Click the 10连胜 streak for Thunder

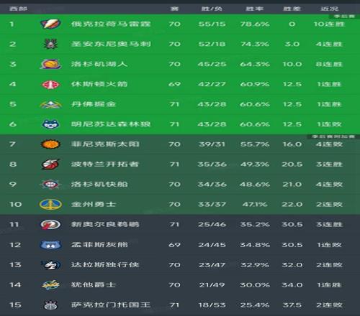coord(329,24)
